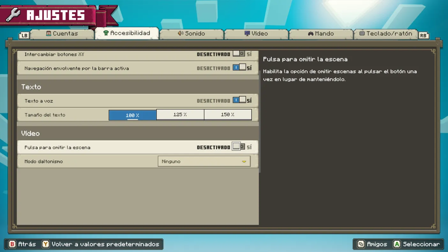Go to the Vídeo settings tab
448x252 pixels.
click(257, 33)
